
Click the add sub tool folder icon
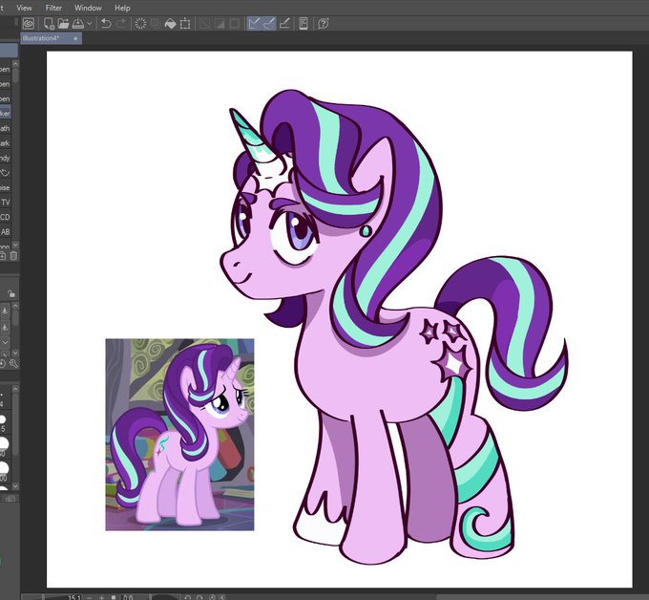[3, 256]
